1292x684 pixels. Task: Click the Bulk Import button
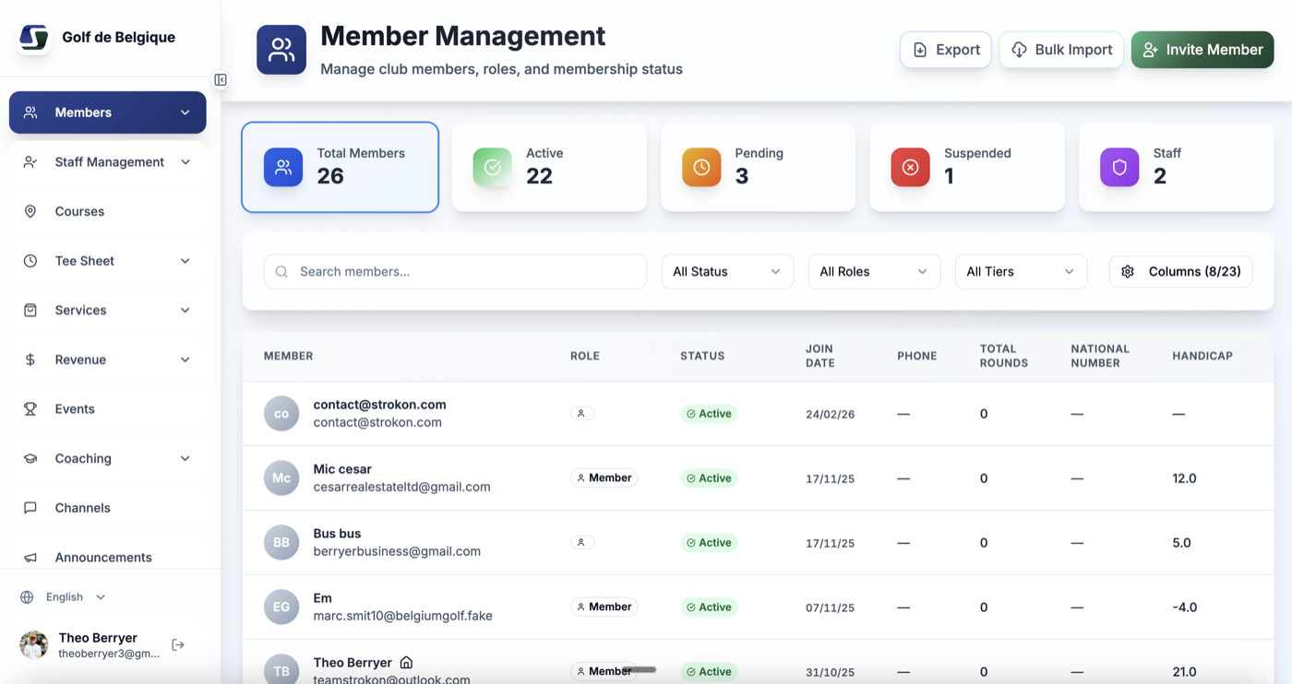[x=1061, y=50]
